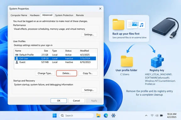Click the 'Back up your files first' heading
Screen dimensions: 181x120
point(126,34)
